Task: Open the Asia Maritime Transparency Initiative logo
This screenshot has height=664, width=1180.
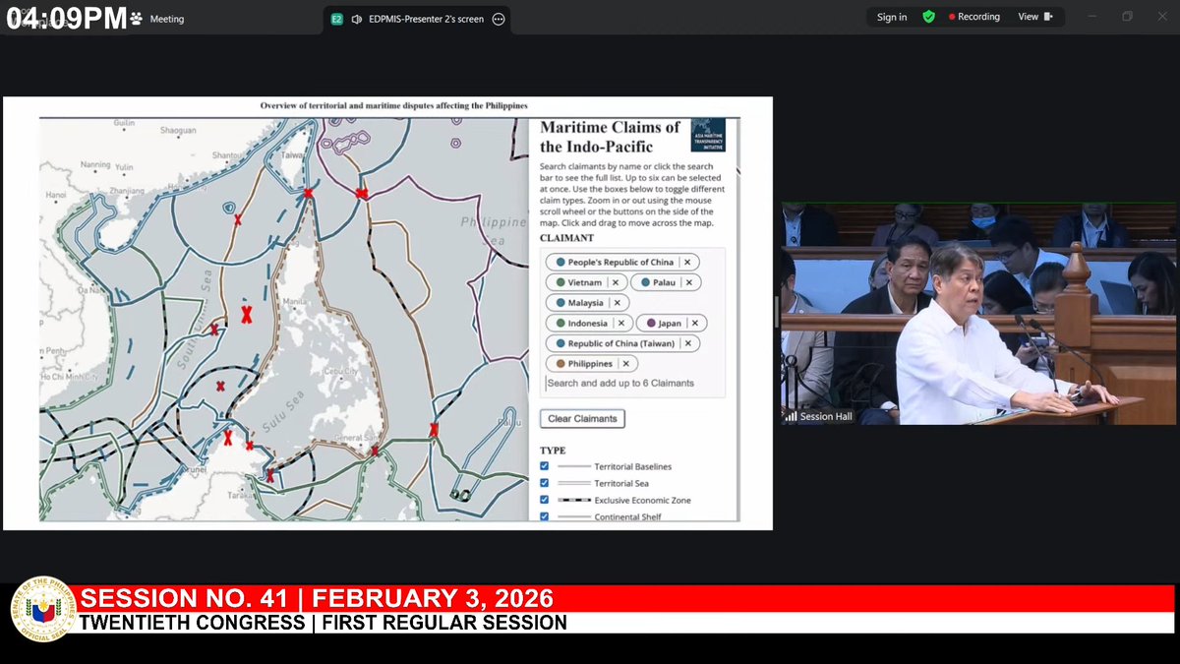Action: (707, 135)
